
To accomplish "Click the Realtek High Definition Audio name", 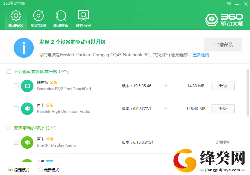I will click(x=63, y=112).
